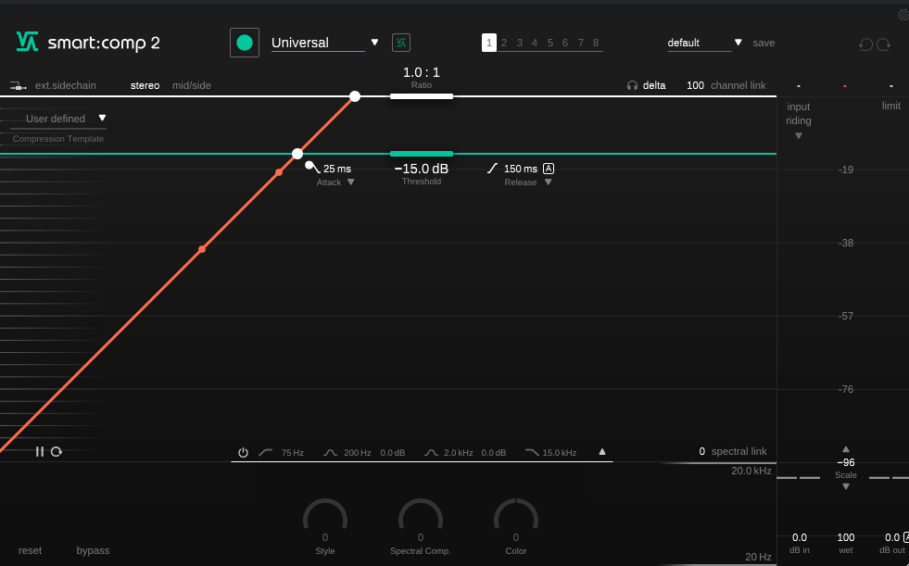Click the undo arrow icon
The height and width of the screenshot is (566, 909).
click(865, 44)
